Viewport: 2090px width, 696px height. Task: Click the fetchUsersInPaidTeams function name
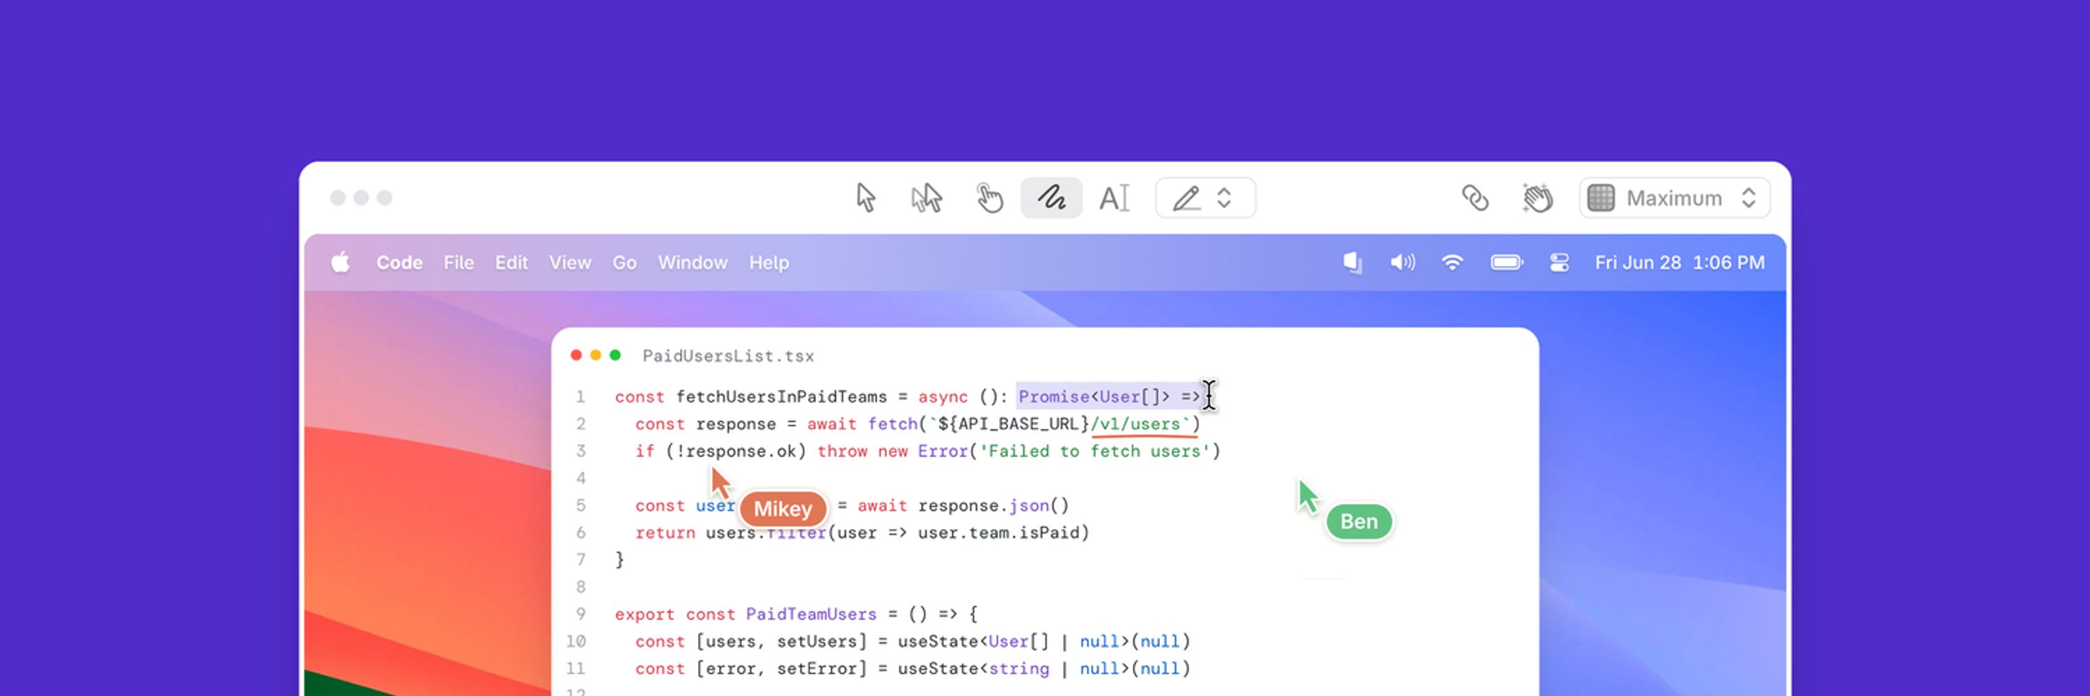point(782,397)
